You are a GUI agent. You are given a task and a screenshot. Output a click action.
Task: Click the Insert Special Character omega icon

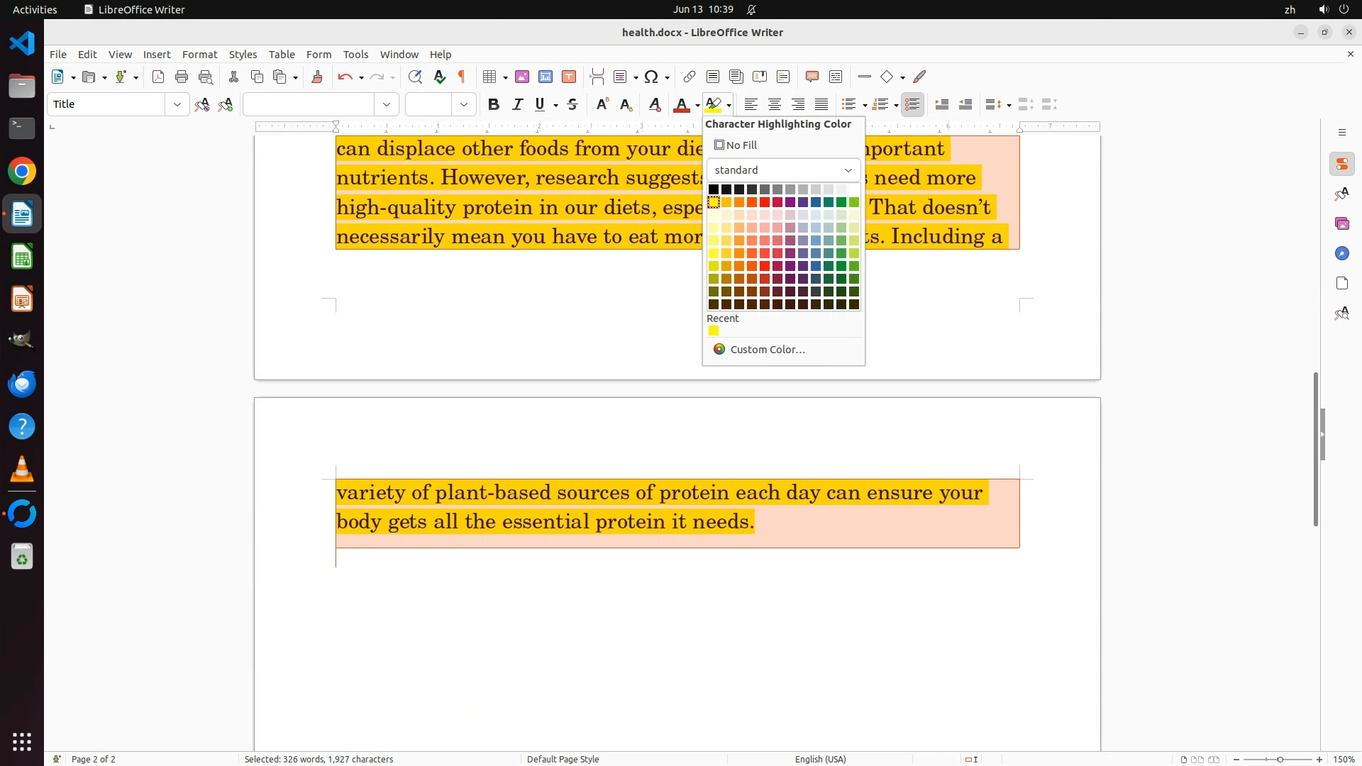tap(651, 77)
